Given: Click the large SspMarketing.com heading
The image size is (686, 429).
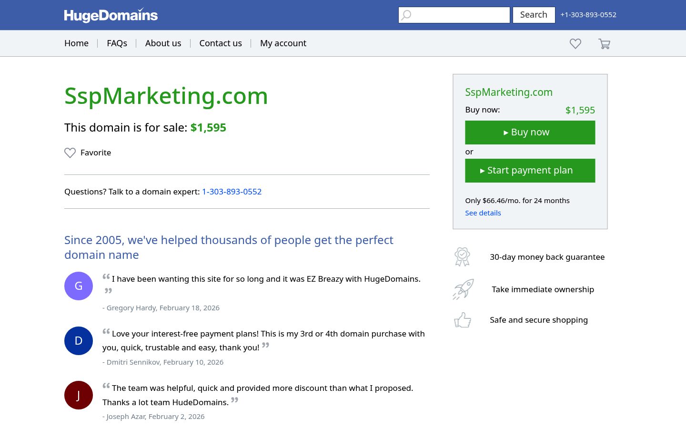Looking at the screenshot, I should [x=166, y=96].
